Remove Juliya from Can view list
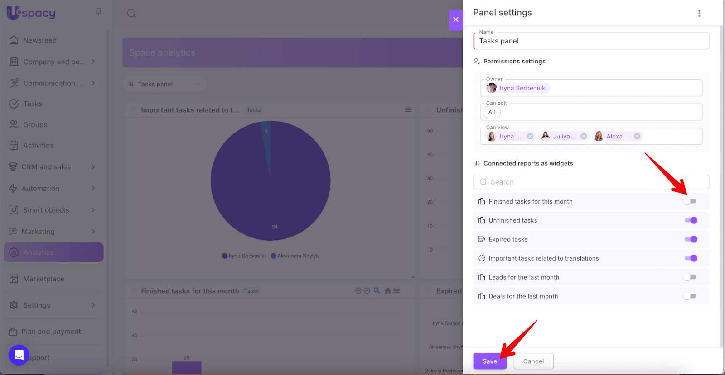This screenshot has width=725, height=375. coord(584,136)
